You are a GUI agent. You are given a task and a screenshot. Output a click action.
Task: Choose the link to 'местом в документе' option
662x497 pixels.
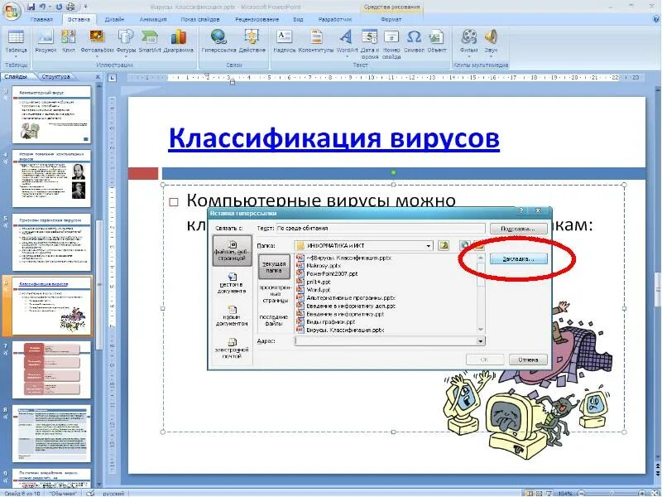(232, 282)
